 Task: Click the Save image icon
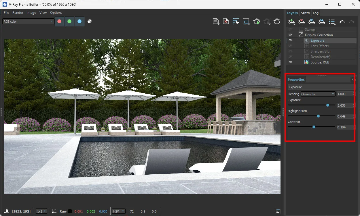pos(215,22)
